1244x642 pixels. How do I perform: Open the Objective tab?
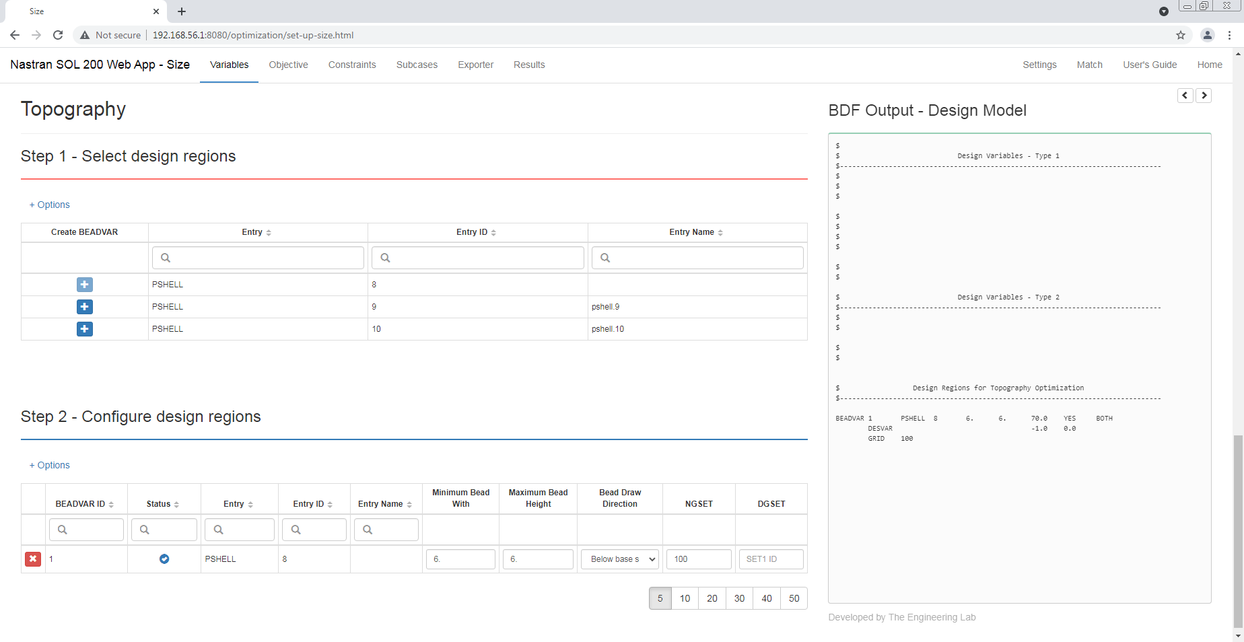point(288,65)
